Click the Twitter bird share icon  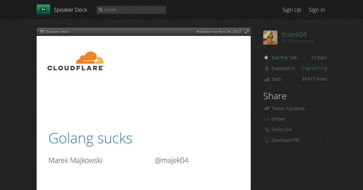(267, 108)
